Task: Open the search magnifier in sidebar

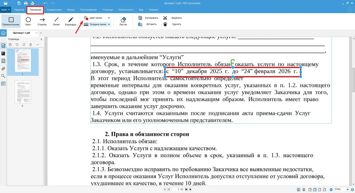Action: (x=4, y=76)
